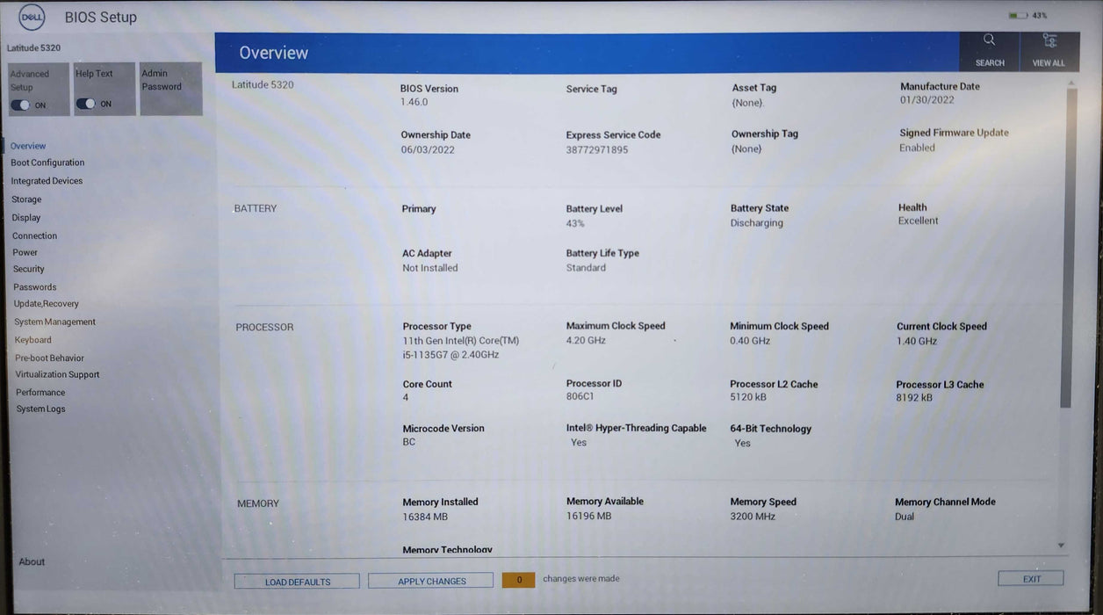This screenshot has width=1103, height=615.
Task: Click the scrollbar down arrow
Action: 1061,545
